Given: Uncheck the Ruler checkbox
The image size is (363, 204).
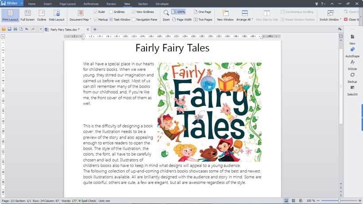Looking at the screenshot, I should [x=95, y=12].
